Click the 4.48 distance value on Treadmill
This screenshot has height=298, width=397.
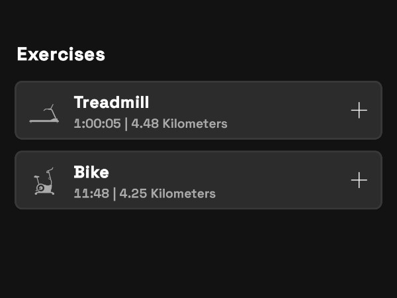pyautogui.click(x=145, y=124)
